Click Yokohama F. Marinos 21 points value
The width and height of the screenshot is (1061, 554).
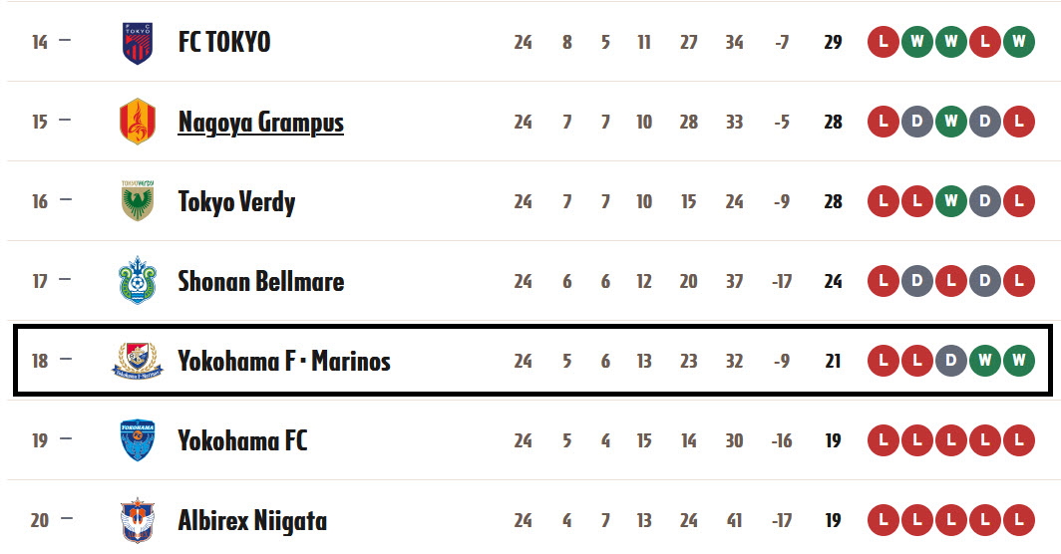click(x=833, y=362)
